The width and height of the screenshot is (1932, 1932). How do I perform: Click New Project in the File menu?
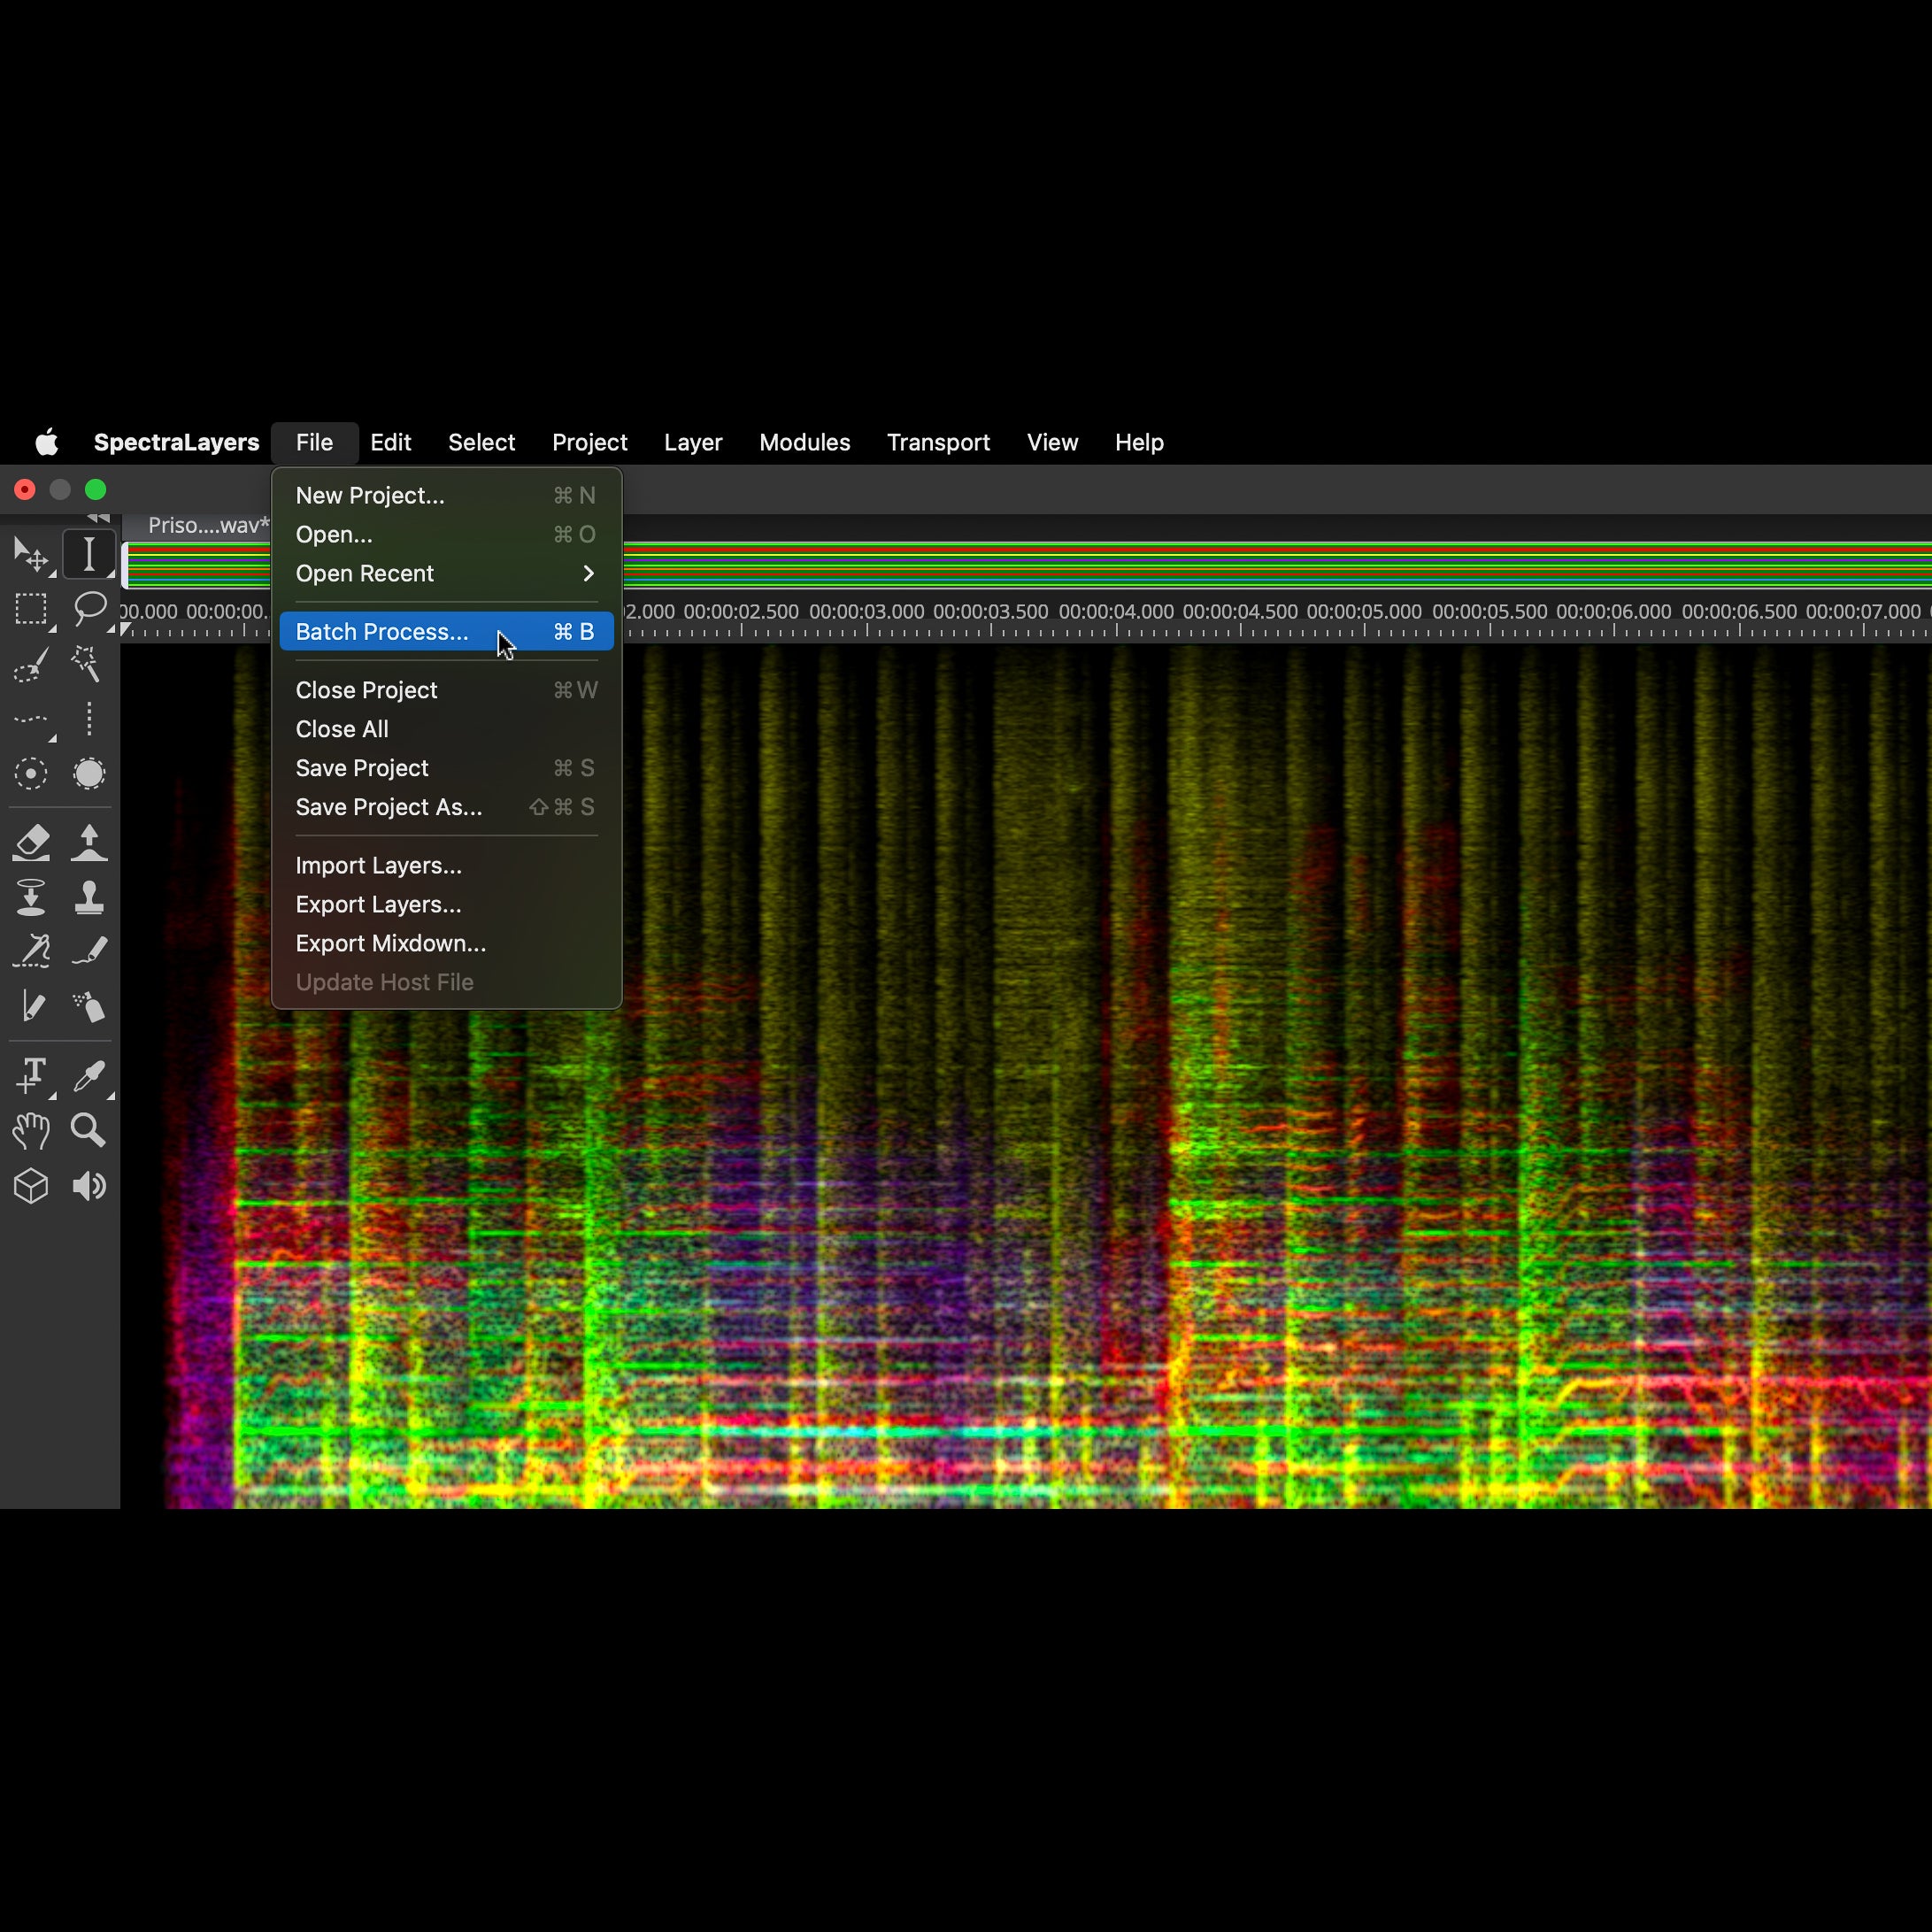446,496
